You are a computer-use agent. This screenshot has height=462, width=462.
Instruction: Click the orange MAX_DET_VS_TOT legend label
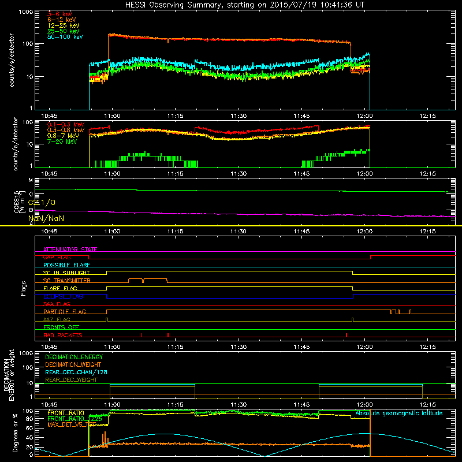(72, 424)
